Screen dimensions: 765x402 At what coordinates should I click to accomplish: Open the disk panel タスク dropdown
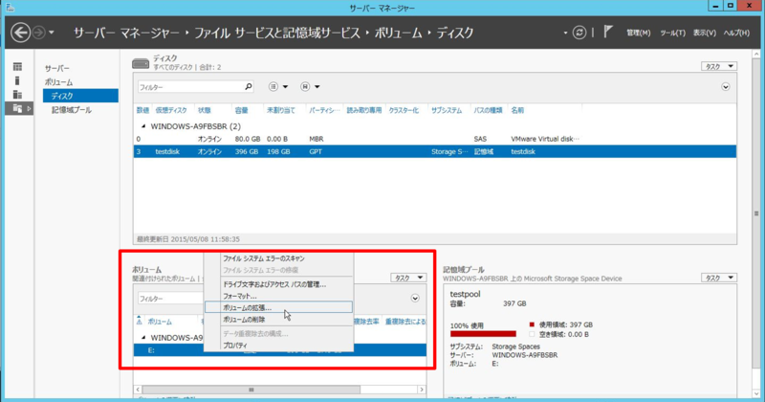pyautogui.click(x=719, y=66)
